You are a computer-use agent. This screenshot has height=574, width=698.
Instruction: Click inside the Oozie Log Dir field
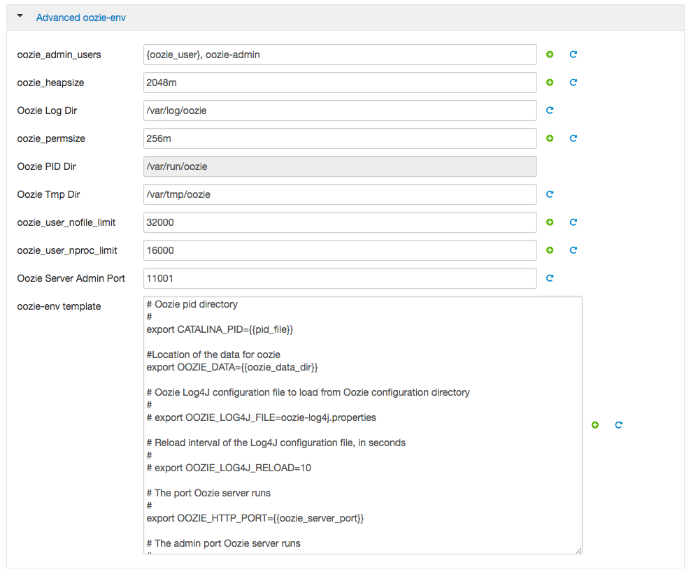(340, 110)
